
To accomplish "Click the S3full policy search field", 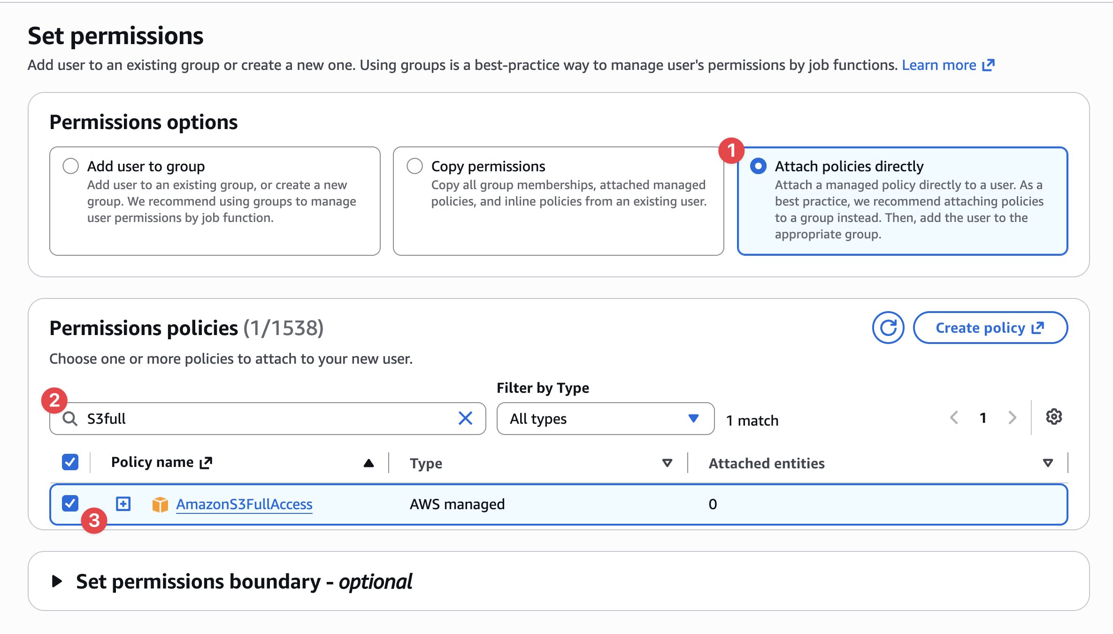I will tap(268, 418).
